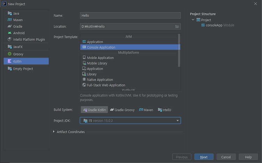The height and width of the screenshot is (163, 262).
Task: Click the Project tree item
Action: pyautogui.click(x=204, y=20)
